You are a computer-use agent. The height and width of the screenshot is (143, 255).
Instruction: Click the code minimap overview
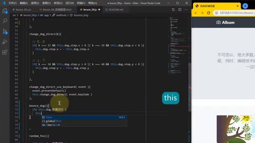point(178,45)
